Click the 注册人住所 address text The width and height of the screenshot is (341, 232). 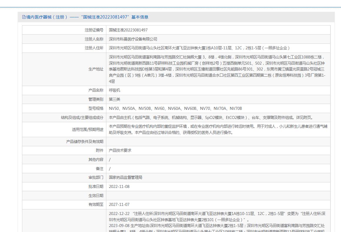coord(199,48)
